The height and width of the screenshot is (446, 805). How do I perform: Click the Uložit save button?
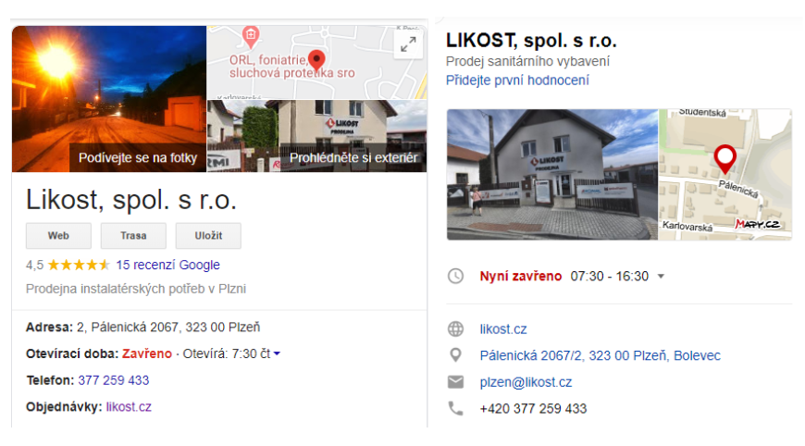click(208, 236)
